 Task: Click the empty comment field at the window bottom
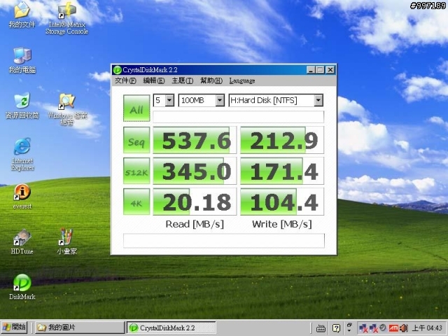[x=224, y=241]
